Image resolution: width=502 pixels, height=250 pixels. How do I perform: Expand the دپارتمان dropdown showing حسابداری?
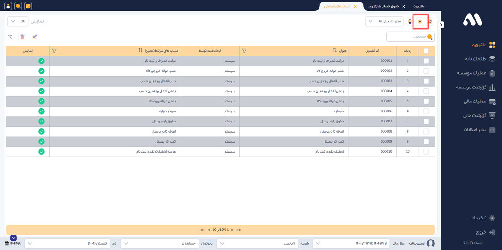[160, 244]
